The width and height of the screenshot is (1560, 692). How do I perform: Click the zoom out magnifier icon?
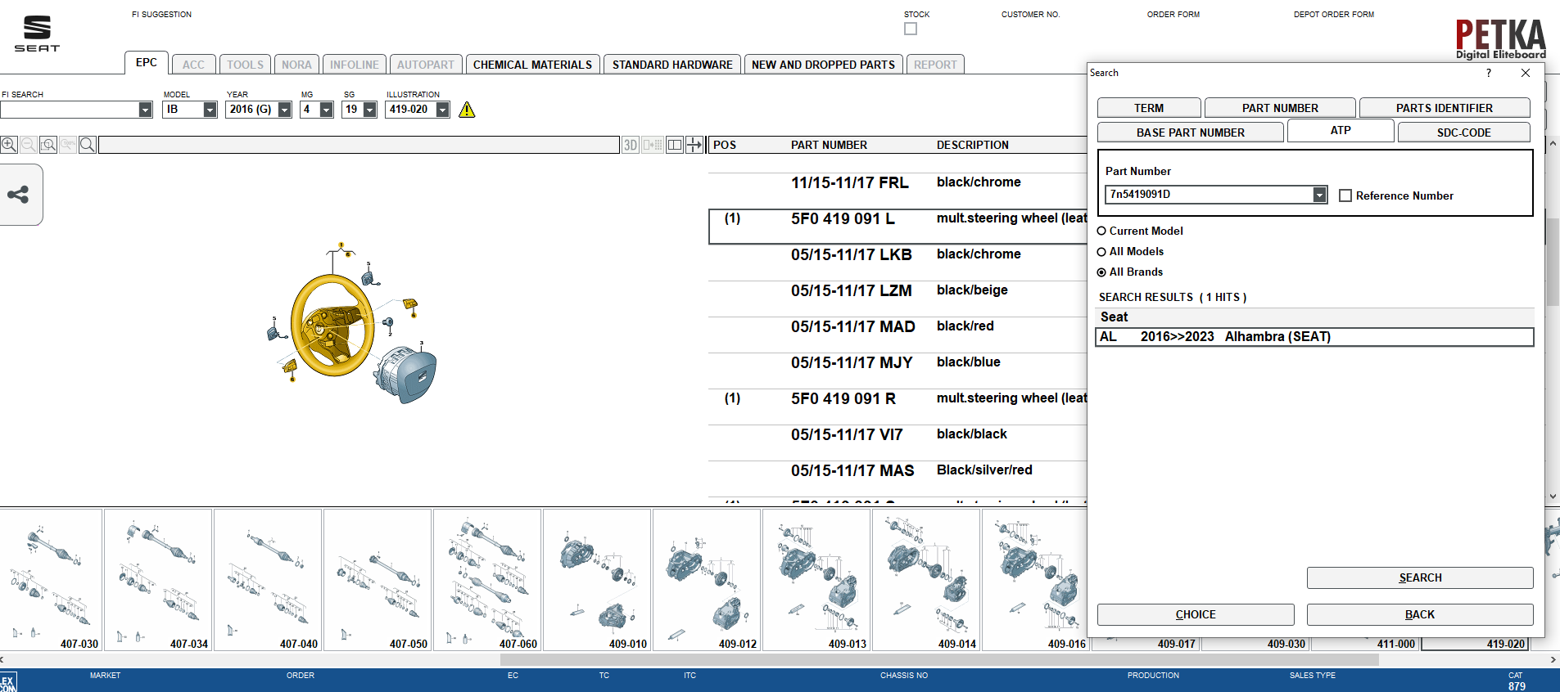point(29,145)
